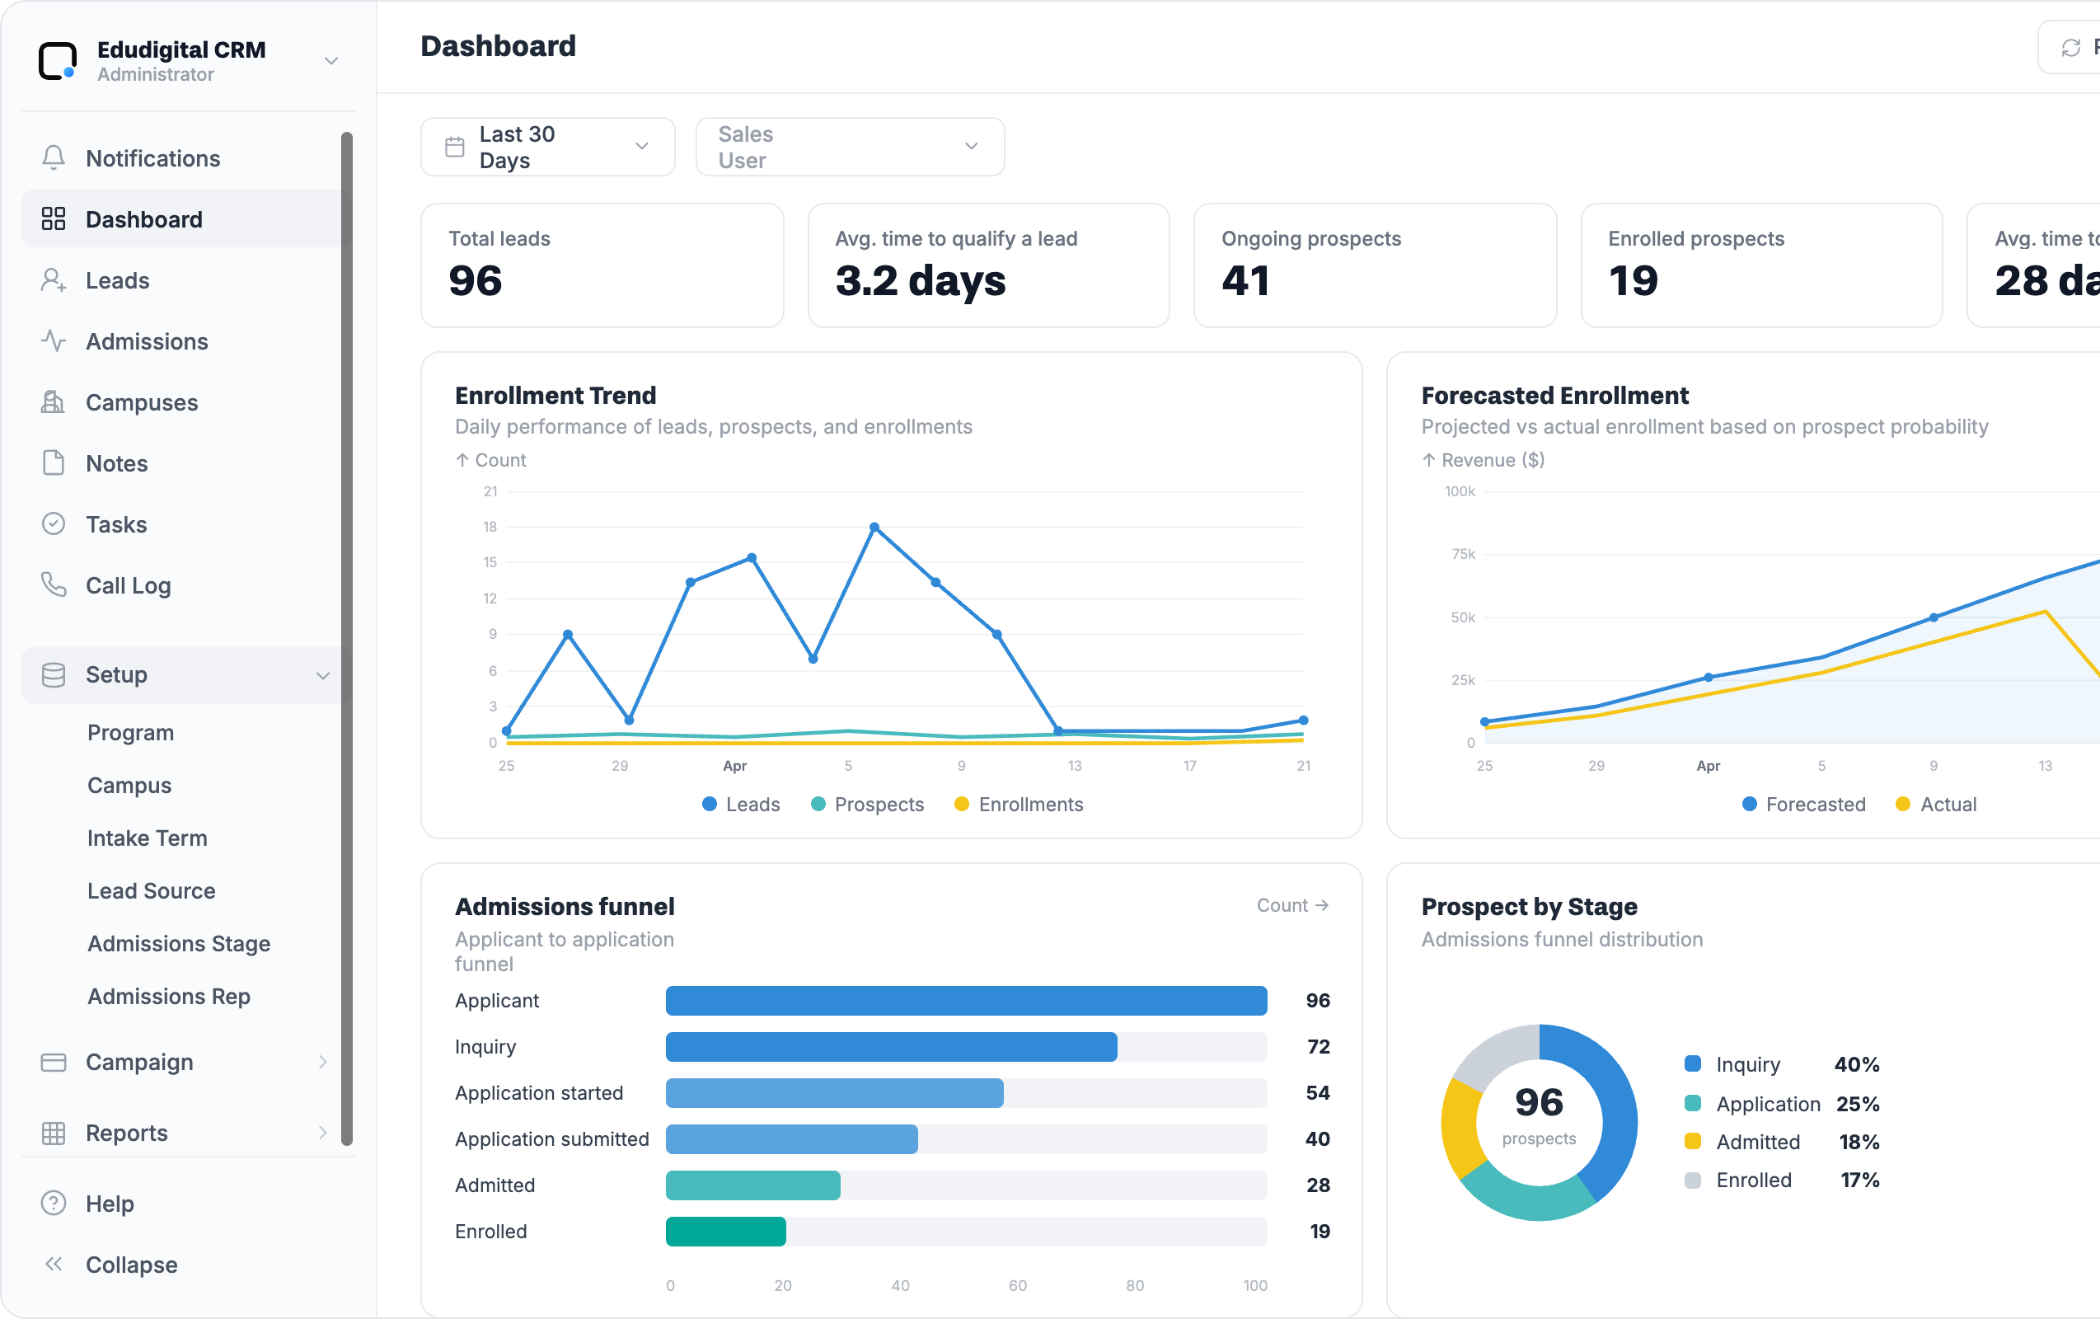Select Lead Source under Setup
Viewport: 2100px width, 1319px height.
(151, 890)
